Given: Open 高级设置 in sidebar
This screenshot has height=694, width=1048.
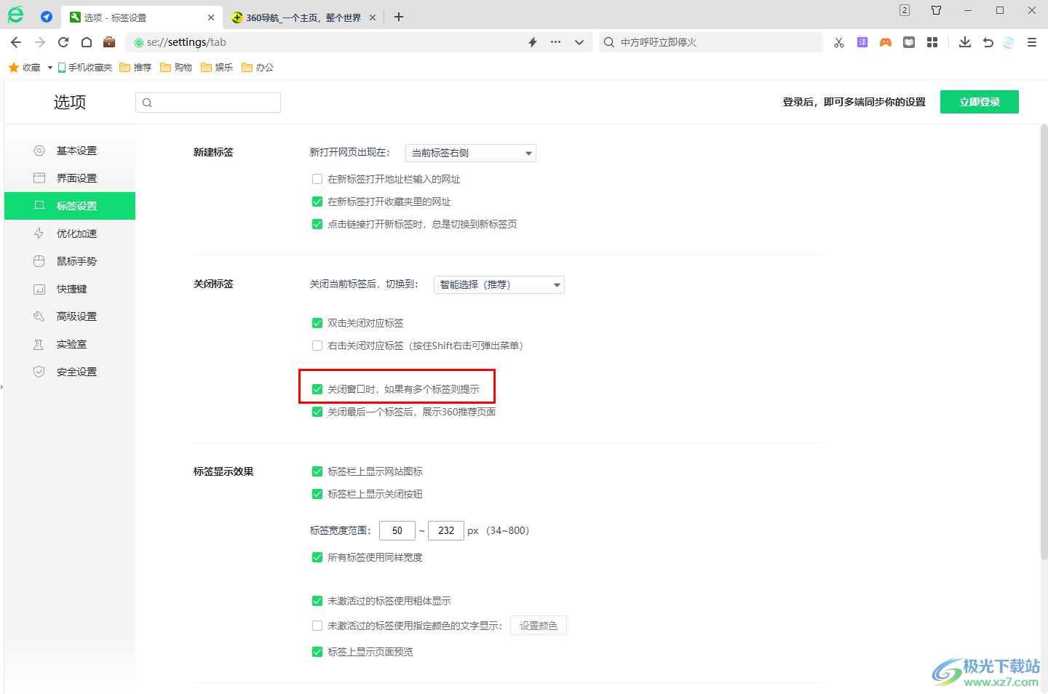Looking at the screenshot, I should 70,316.
